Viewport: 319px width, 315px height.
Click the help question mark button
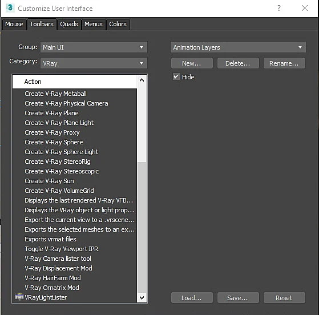(279, 8)
